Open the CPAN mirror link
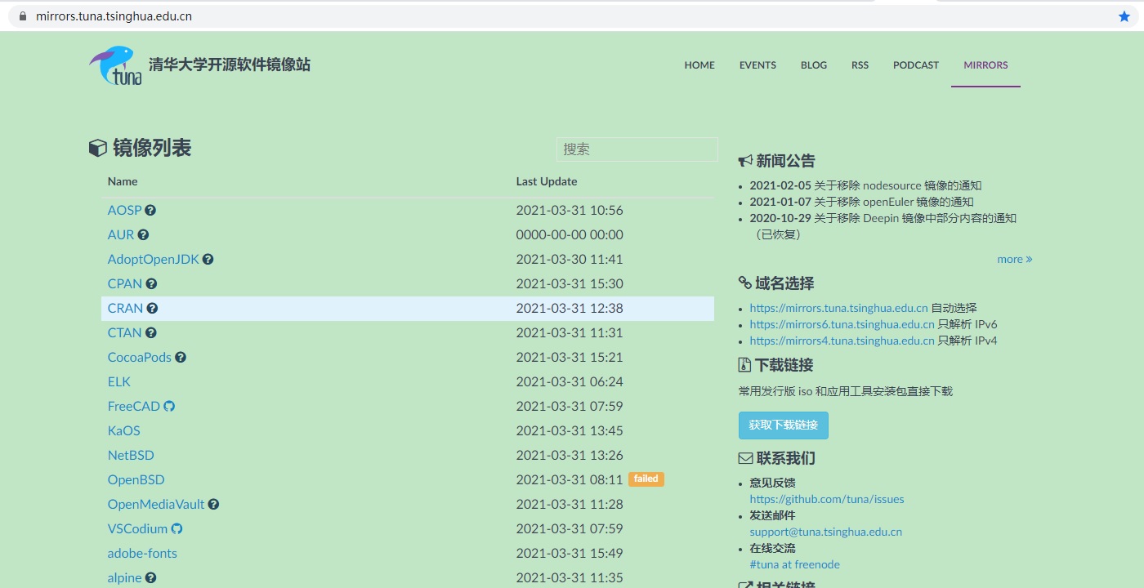The height and width of the screenshot is (588, 1144). pyautogui.click(x=125, y=283)
